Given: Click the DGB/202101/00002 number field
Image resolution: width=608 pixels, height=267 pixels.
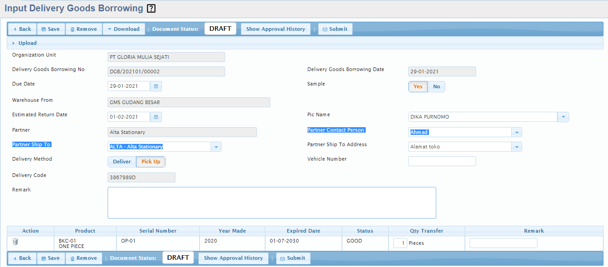Looking at the screenshot, I should [x=166, y=72].
